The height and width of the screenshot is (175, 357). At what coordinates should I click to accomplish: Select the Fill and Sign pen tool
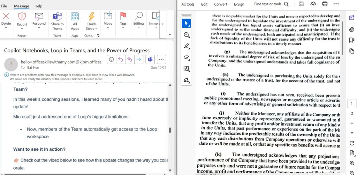point(187,80)
